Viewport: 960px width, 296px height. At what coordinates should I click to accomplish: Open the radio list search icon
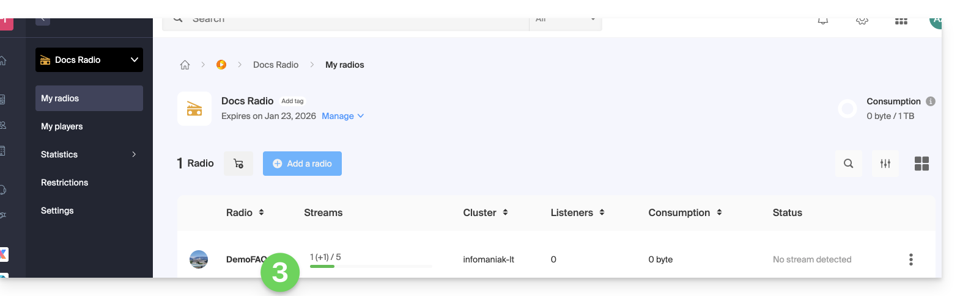pyautogui.click(x=848, y=164)
